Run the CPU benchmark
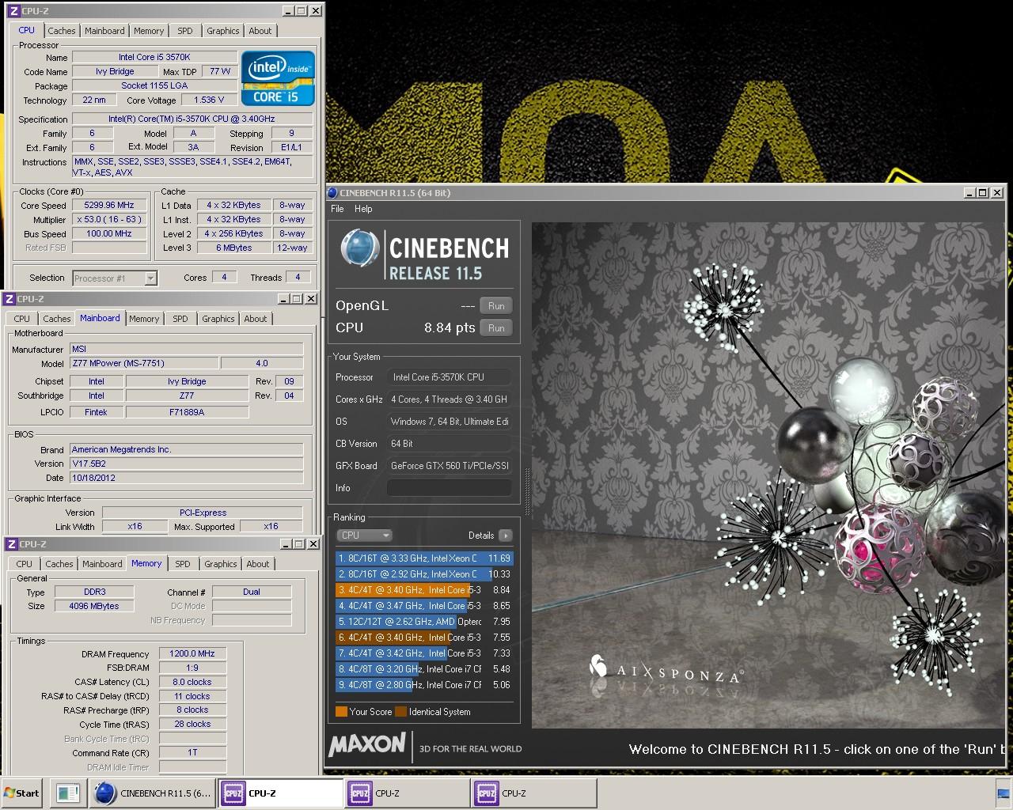This screenshot has height=810, width=1013. 496,328
